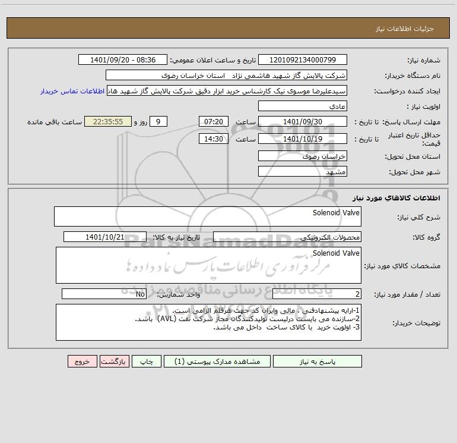Click the 07:20 deadline time field
The height and width of the screenshot is (443, 457).
(213, 121)
